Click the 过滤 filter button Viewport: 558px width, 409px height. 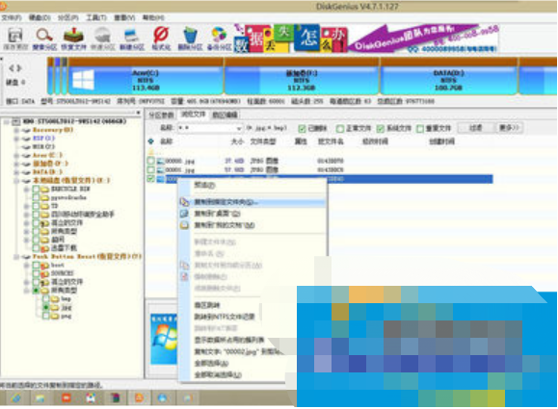coord(476,128)
